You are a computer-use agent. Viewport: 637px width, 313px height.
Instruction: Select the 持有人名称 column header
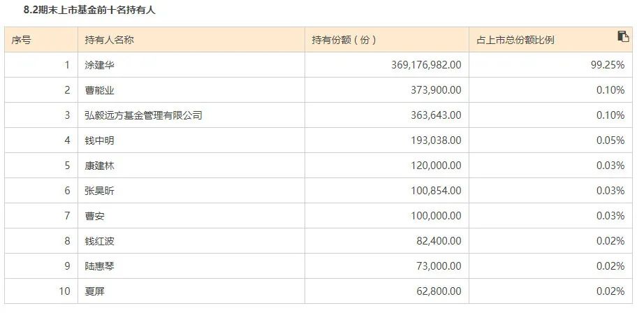pyautogui.click(x=191, y=40)
